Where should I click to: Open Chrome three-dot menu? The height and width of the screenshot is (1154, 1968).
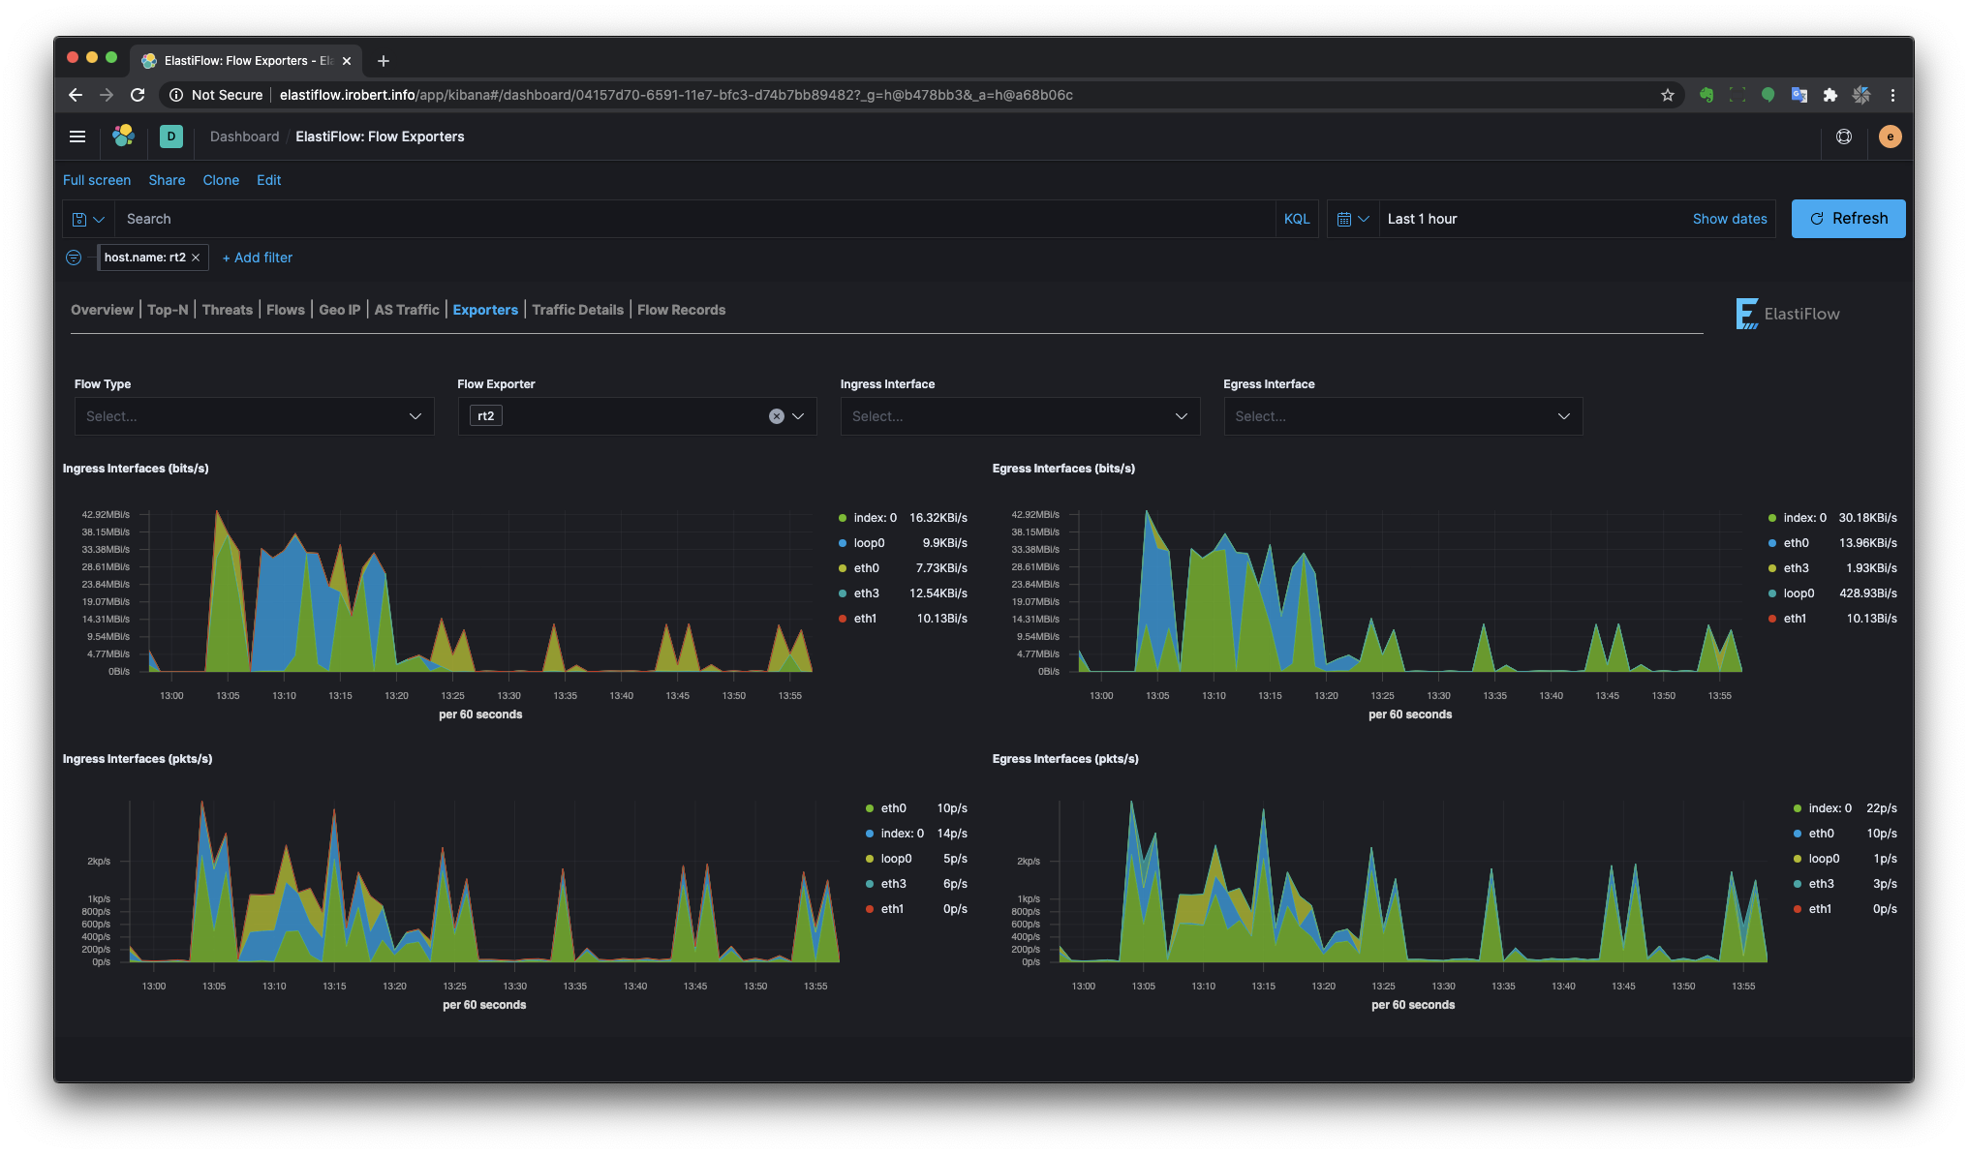coord(1892,95)
